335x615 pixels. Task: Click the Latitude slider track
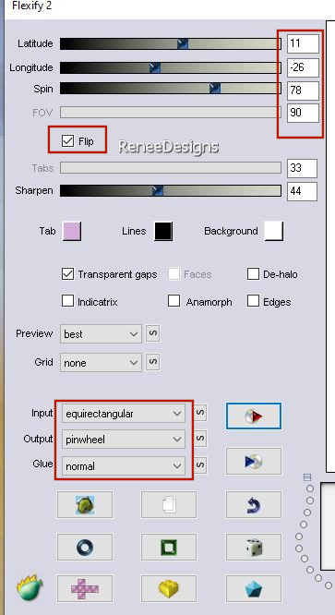point(171,43)
